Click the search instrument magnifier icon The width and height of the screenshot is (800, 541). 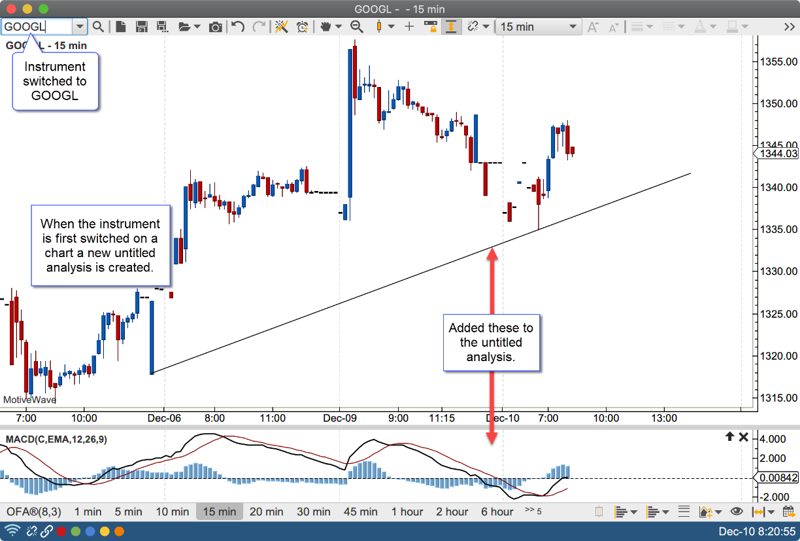tap(98, 27)
